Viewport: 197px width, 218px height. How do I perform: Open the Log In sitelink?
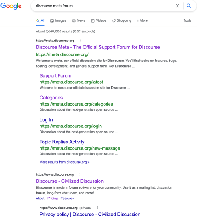(46, 119)
